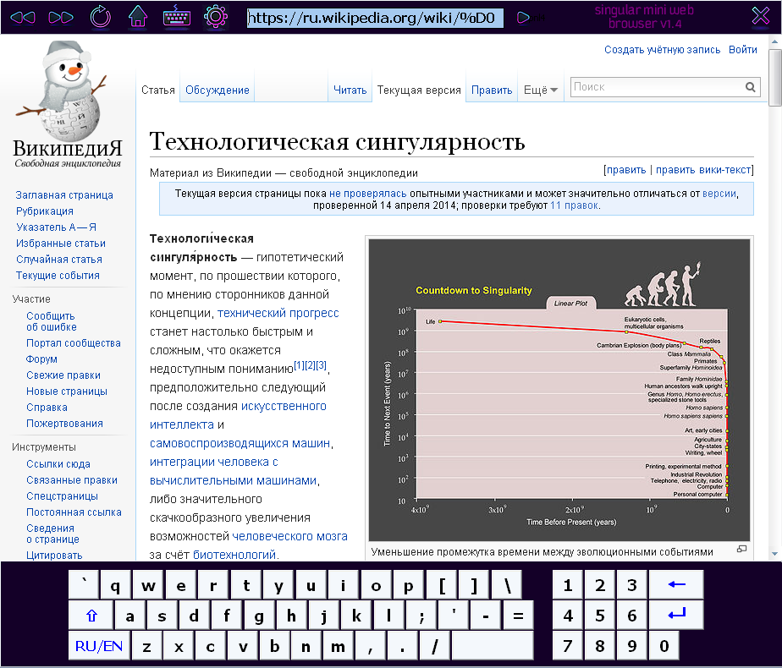
Task: Follow the Создать учётную запись link
Action: tap(663, 50)
